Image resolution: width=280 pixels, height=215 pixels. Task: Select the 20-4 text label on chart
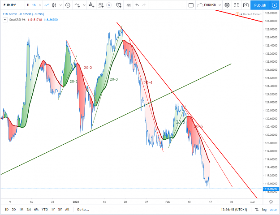tap(148, 83)
